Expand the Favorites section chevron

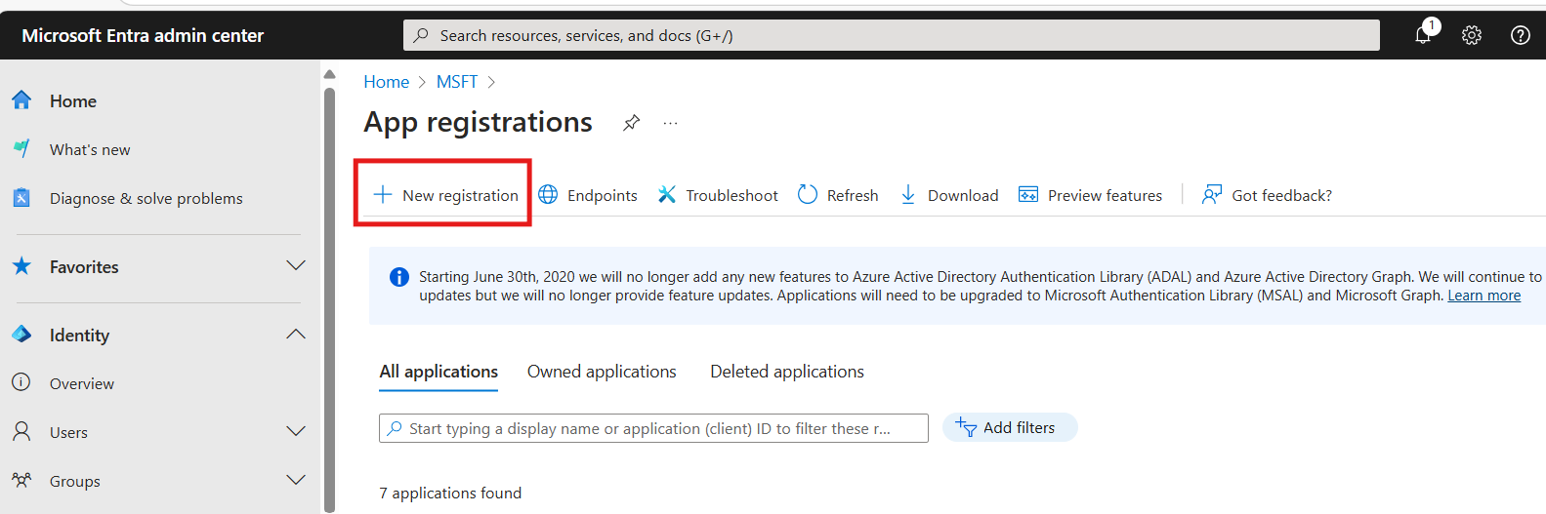pos(296,265)
